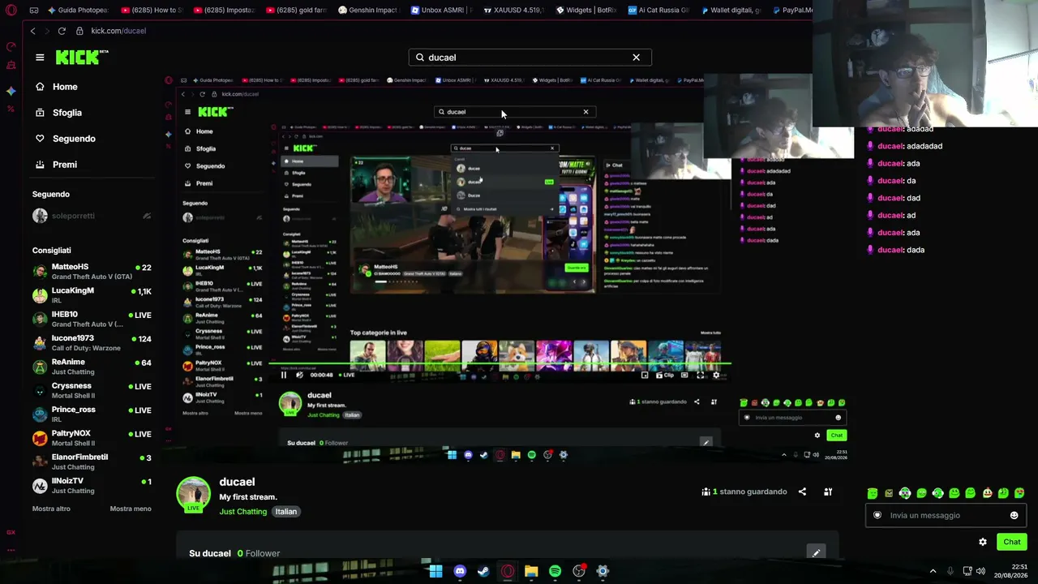Expand list with Mostra altro

[x=51, y=509]
